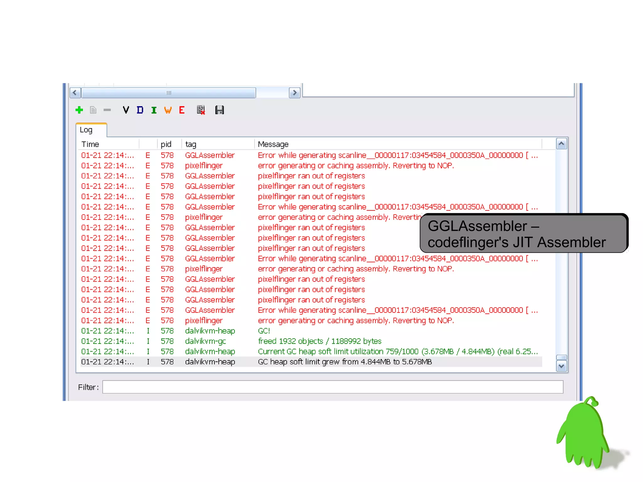Select the 'GC!' dalvikvm-heap log row
The width and height of the screenshot is (643, 482).
coord(311,331)
